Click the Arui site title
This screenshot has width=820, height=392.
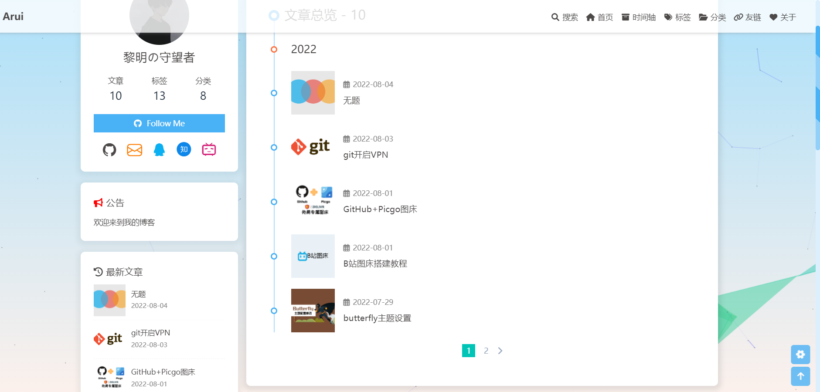[13, 17]
